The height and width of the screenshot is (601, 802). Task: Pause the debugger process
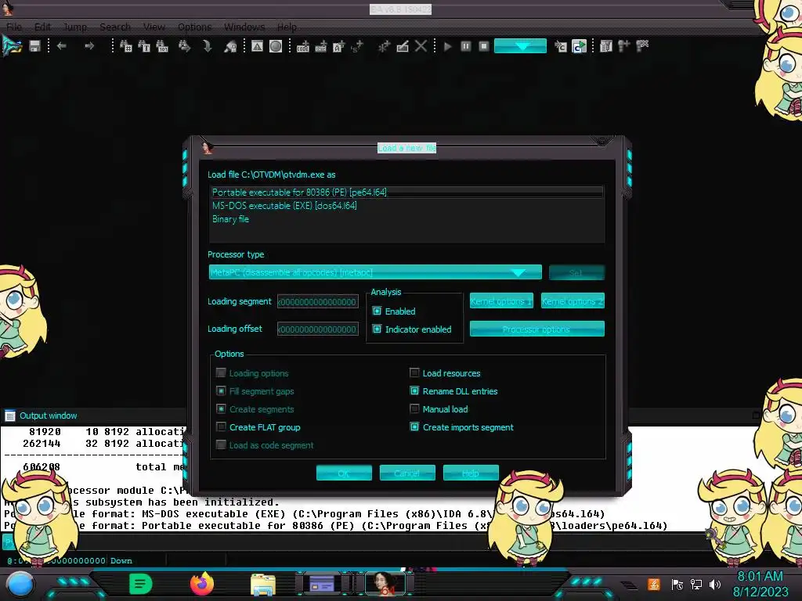click(465, 46)
